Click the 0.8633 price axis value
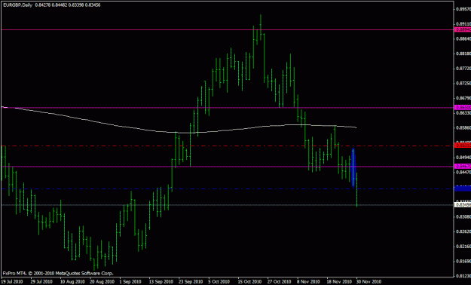Viewport: 471px width, 285px height. [463, 113]
